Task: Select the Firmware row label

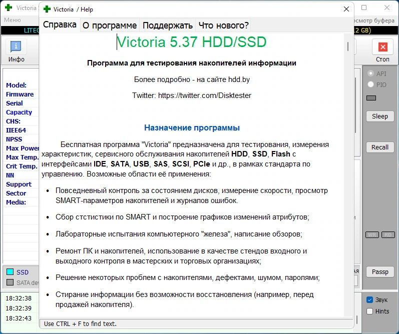Action: pos(20,94)
